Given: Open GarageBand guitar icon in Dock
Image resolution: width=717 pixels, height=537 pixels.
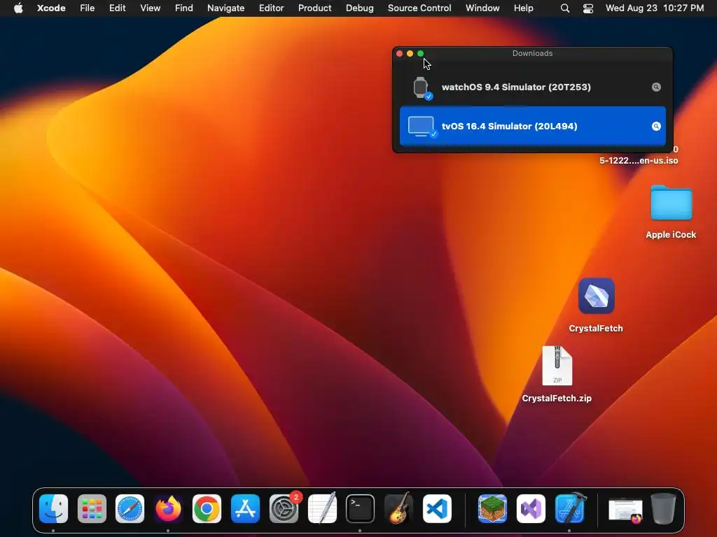Looking at the screenshot, I should tap(398, 508).
